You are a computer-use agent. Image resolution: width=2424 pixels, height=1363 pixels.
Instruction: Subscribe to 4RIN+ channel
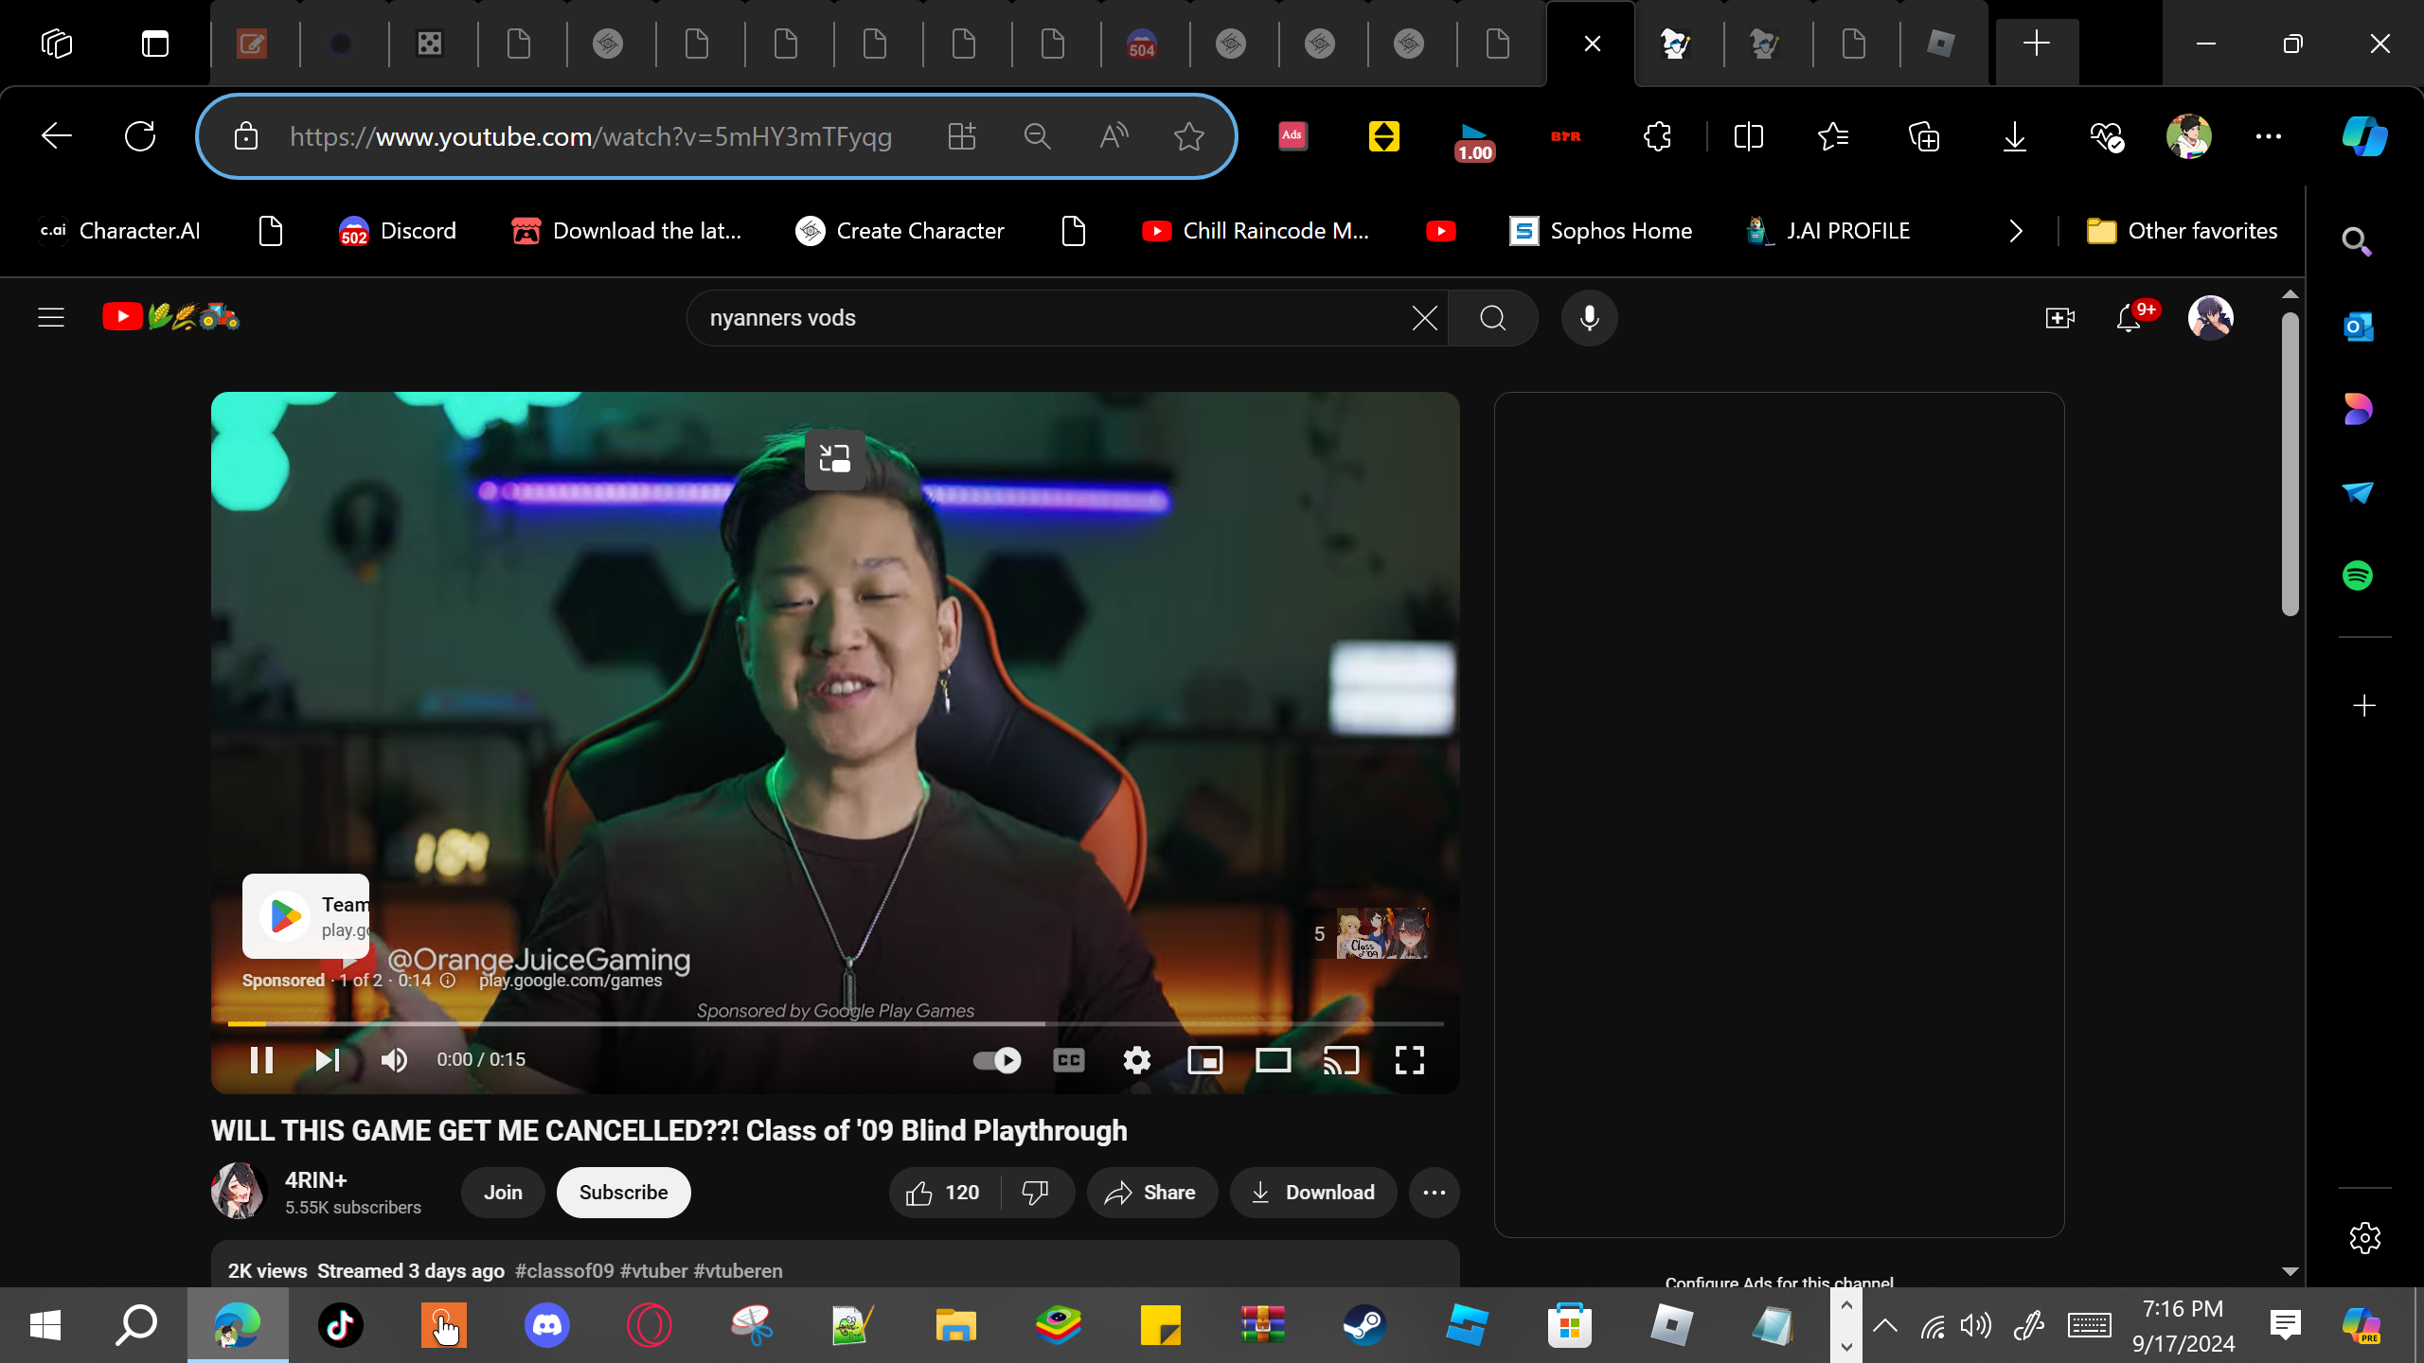tap(623, 1193)
